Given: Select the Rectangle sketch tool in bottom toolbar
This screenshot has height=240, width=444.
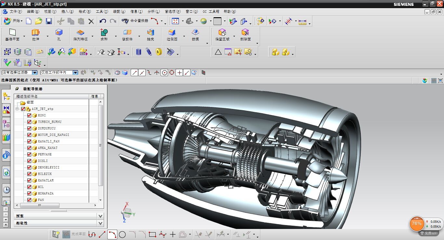Looking at the screenshot, I should (x=152, y=234).
